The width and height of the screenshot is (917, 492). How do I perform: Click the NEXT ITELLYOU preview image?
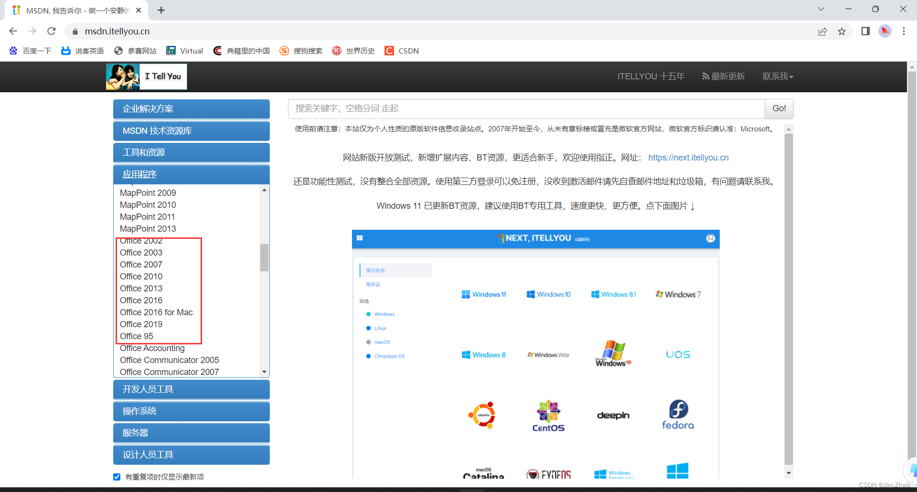535,354
